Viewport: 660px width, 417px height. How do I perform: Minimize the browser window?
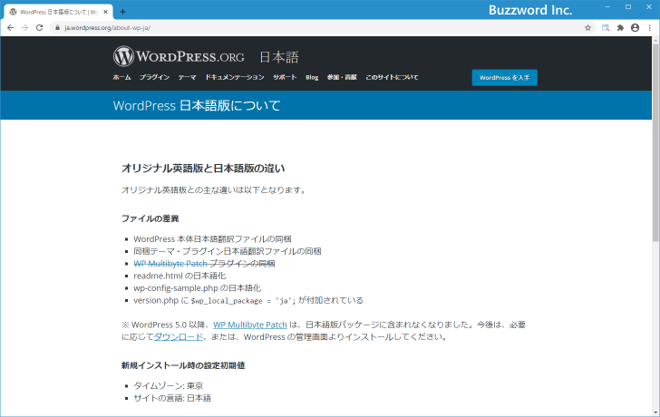point(607,7)
